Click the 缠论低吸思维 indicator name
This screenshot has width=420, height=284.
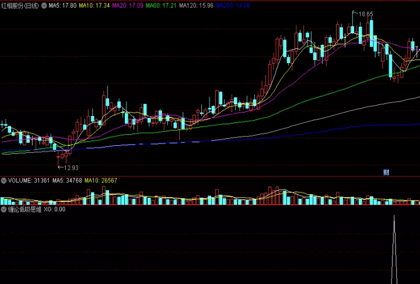pyautogui.click(x=24, y=209)
